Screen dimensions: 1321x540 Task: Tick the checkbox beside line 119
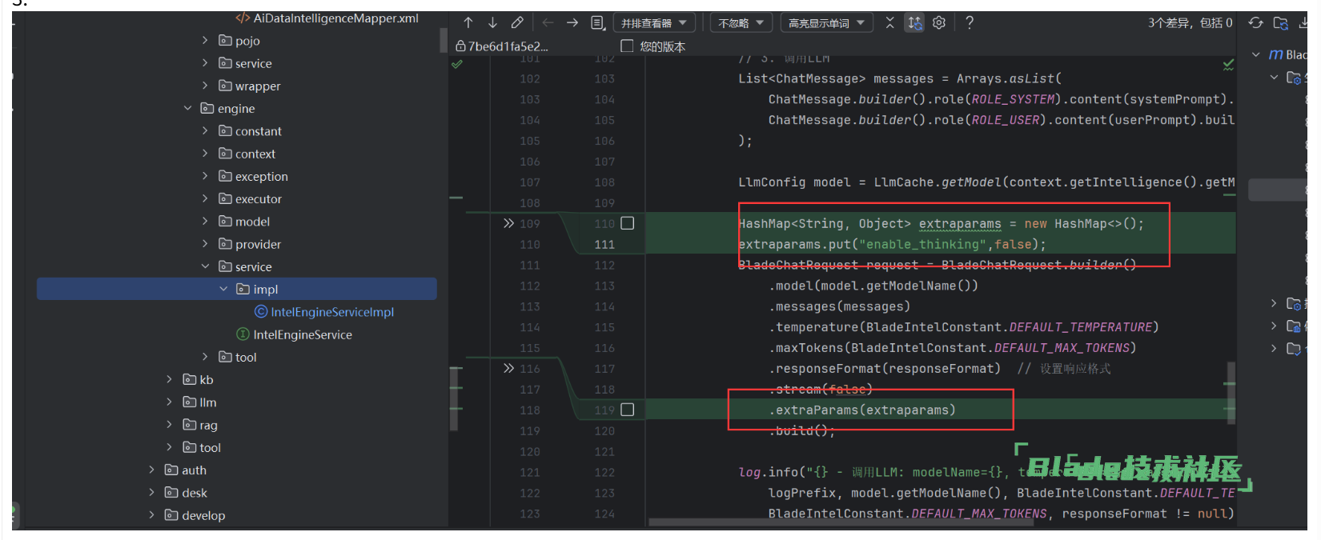(x=628, y=410)
